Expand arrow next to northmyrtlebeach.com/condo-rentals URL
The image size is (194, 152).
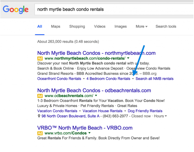[128, 58]
